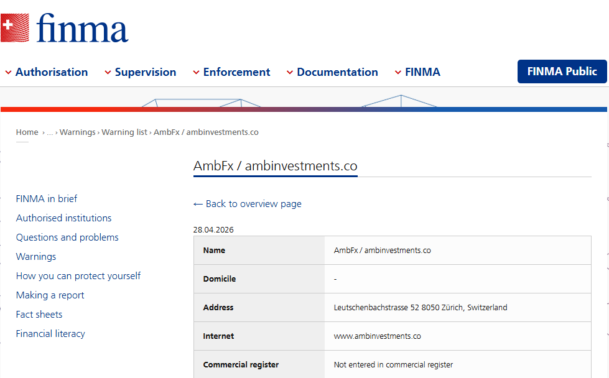
Task: Open the Supervision menu
Action: (146, 72)
